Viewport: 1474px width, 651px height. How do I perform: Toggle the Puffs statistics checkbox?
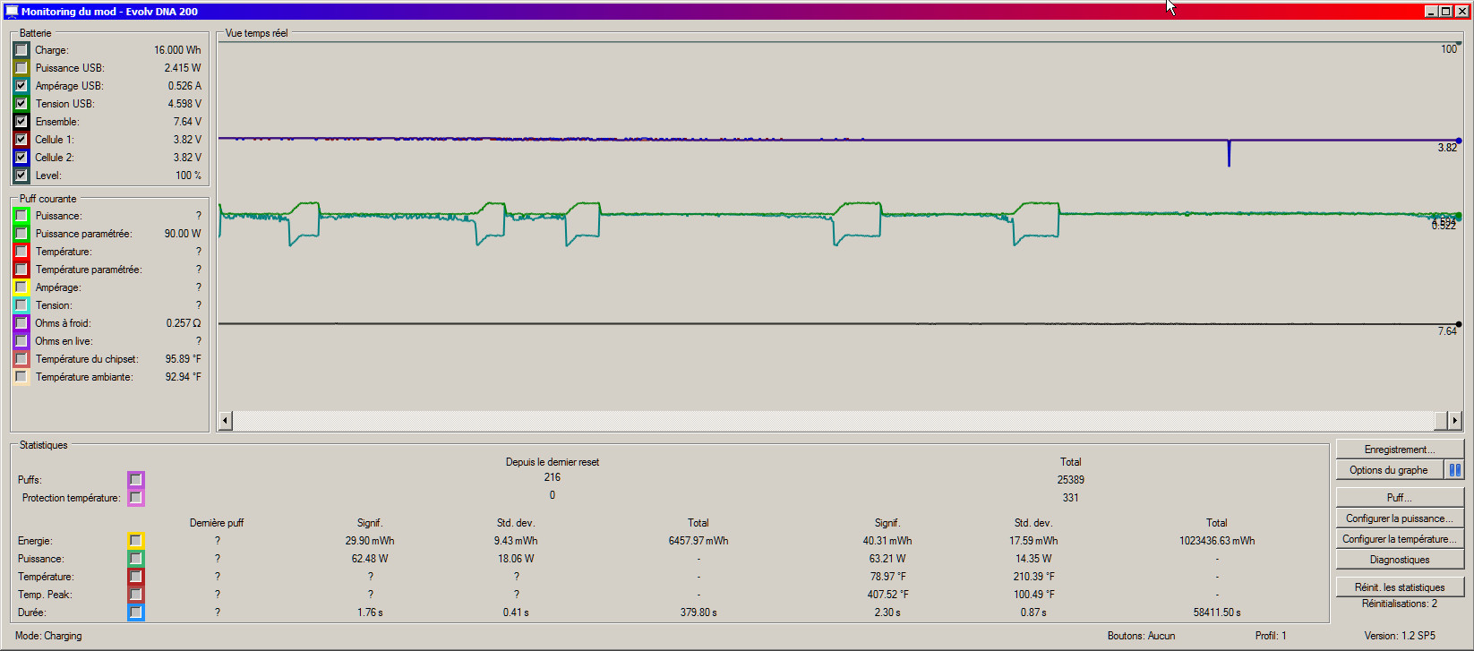[x=135, y=480]
